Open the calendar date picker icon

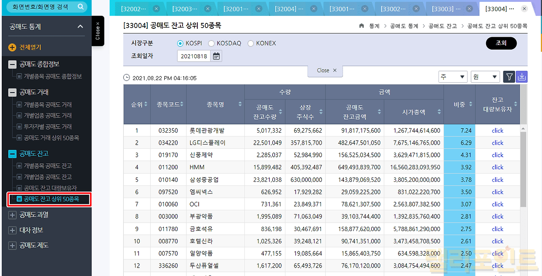(216, 56)
